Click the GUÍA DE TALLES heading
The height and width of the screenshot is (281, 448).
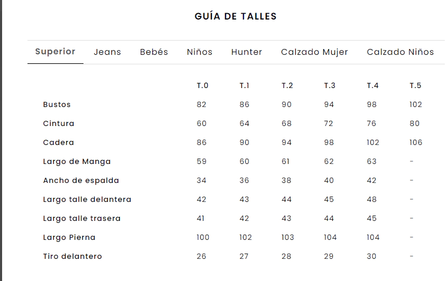(236, 16)
